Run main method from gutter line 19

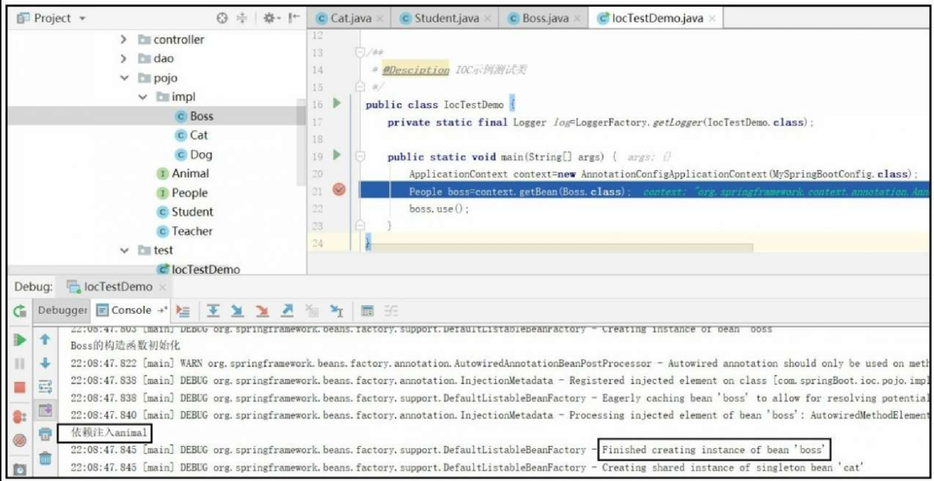point(337,155)
